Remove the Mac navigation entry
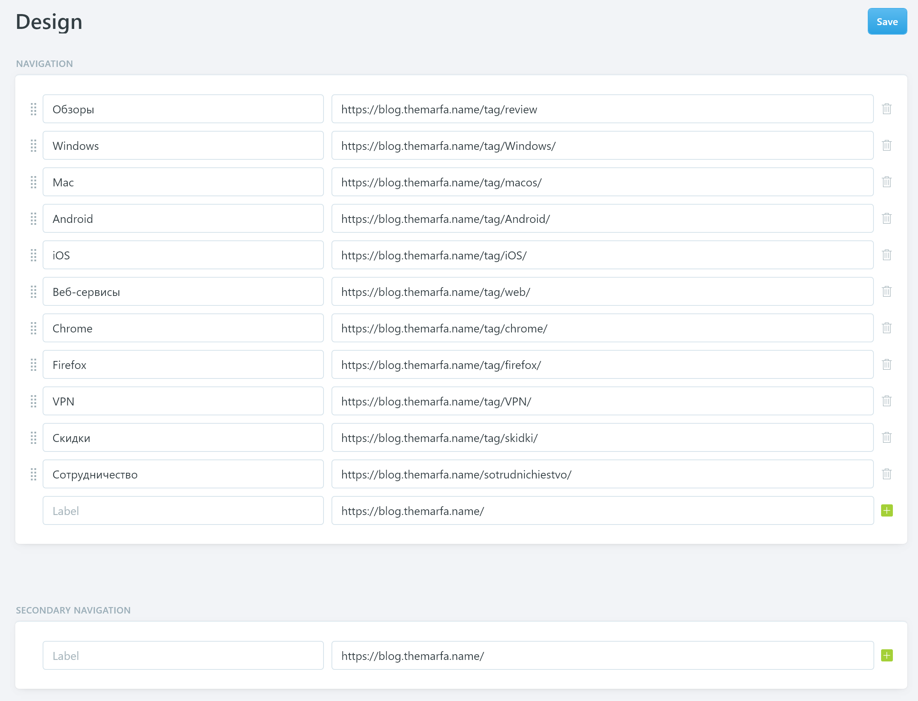918x701 pixels. (886, 182)
